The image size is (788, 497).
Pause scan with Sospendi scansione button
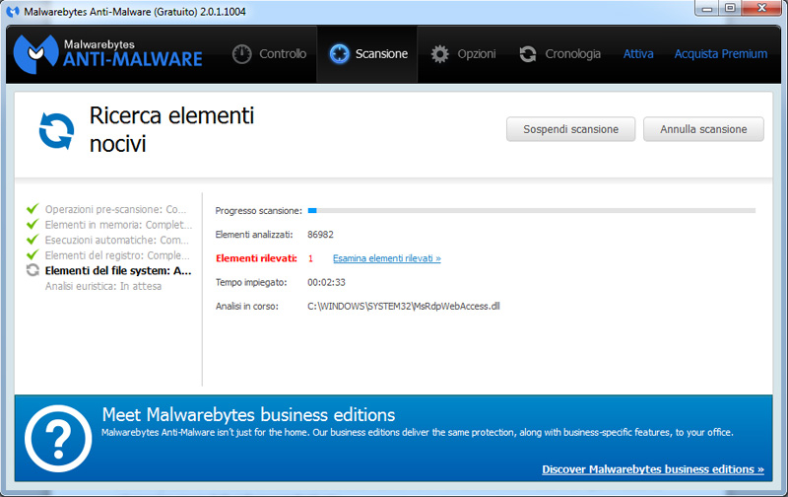[571, 129]
